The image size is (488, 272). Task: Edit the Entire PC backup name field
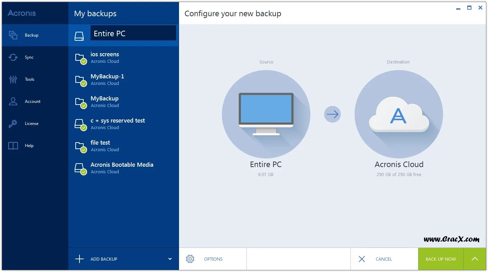click(x=133, y=33)
